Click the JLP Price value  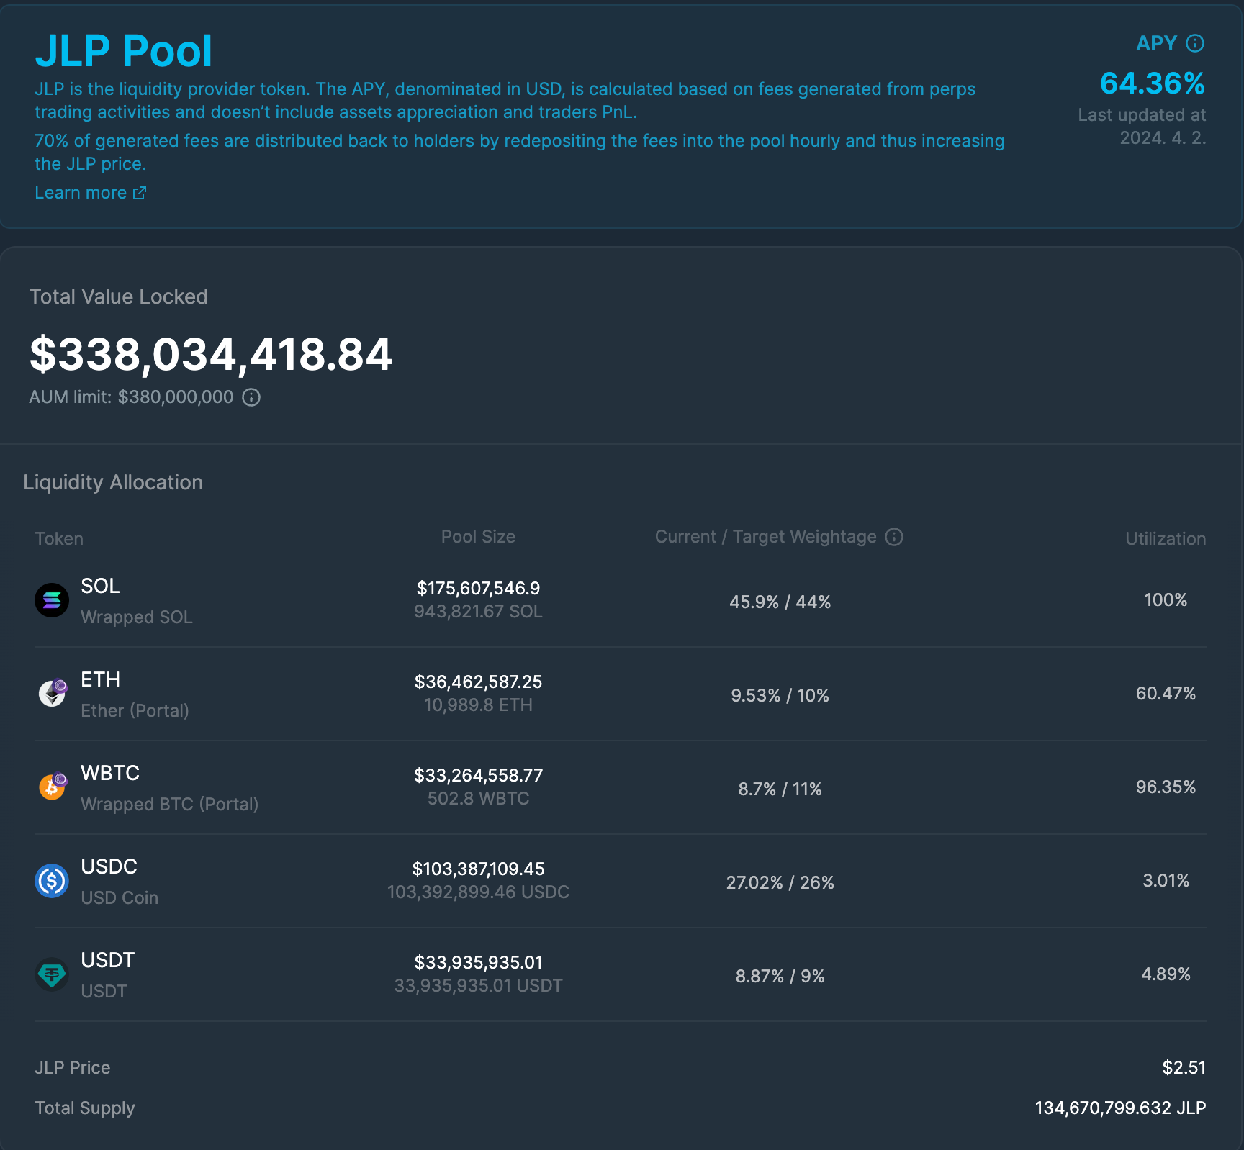pos(1184,1067)
